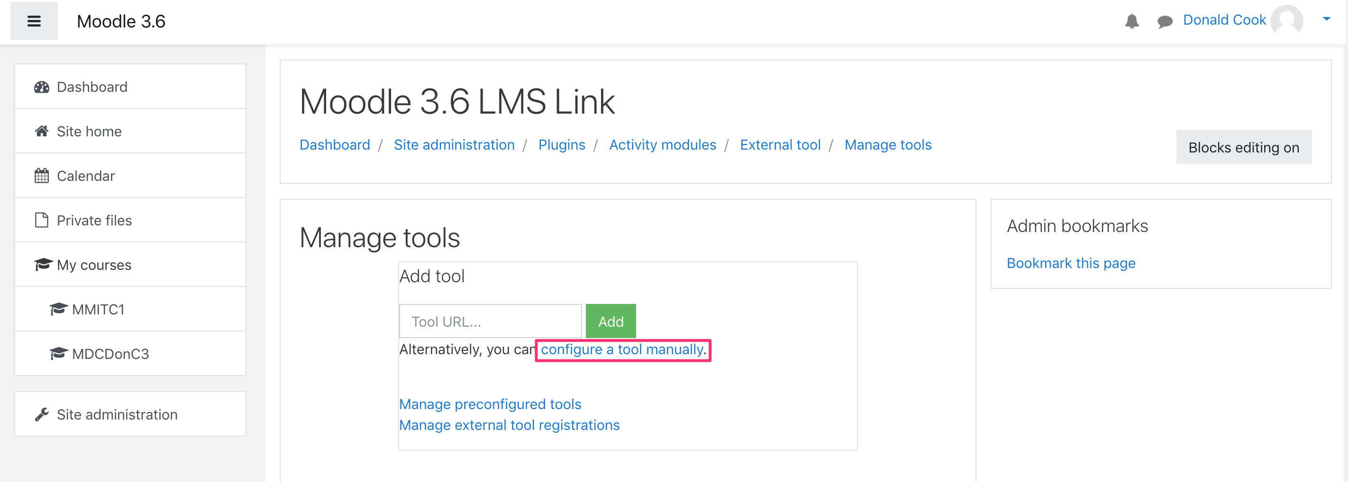
Task: Open messages via the chat bubble icon
Action: coord(1165,21)
